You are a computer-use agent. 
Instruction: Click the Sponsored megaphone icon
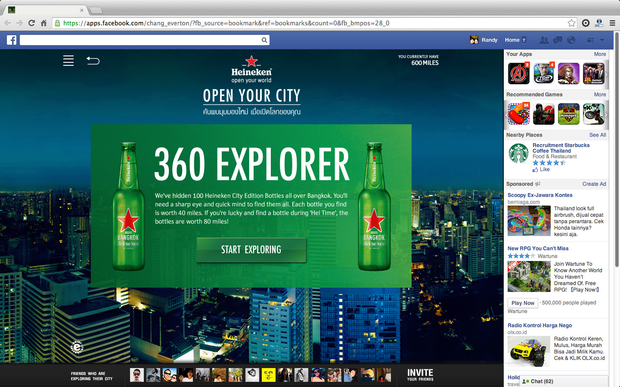tap(537, 184)
